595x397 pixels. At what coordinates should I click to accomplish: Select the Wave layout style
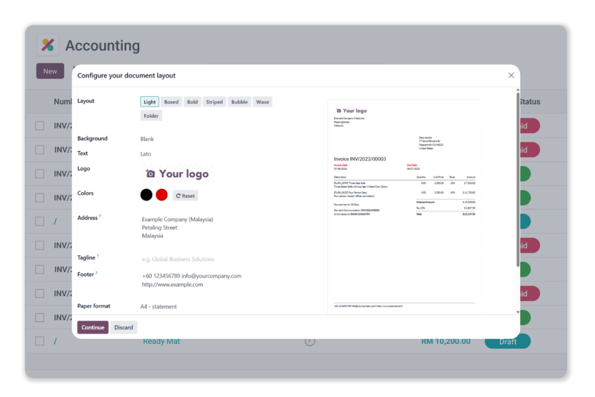click(x=263, y=101)
